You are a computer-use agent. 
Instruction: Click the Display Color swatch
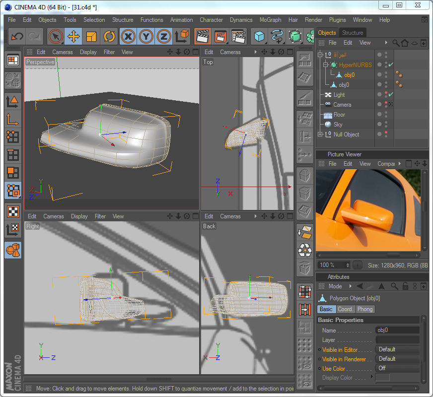pos(382,378)
